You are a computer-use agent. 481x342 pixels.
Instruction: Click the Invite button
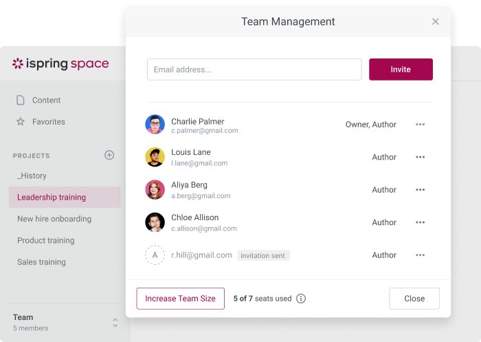point(401,70)
